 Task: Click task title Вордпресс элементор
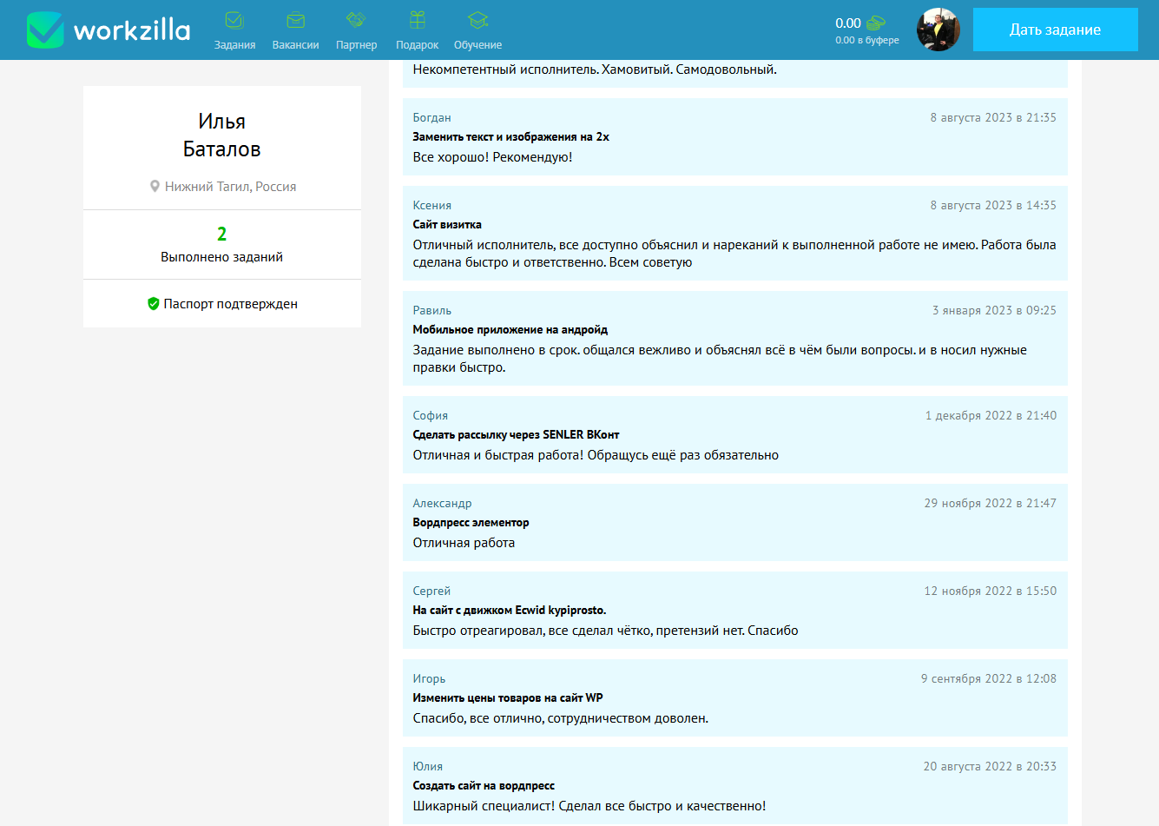[x=471, y=523]
